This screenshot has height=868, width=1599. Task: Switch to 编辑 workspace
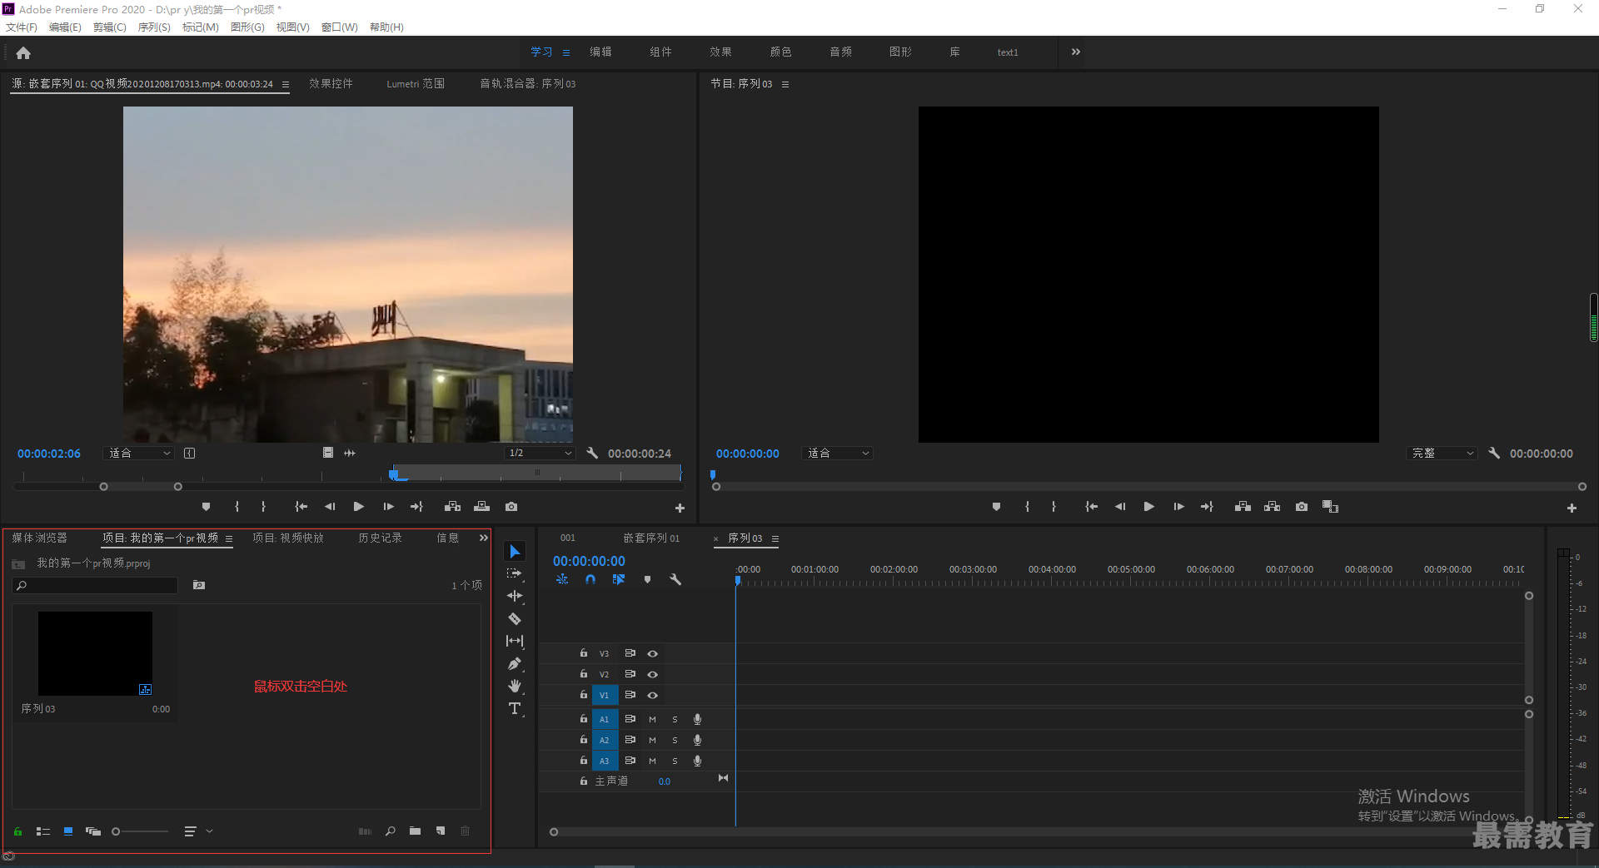point(600,52)
